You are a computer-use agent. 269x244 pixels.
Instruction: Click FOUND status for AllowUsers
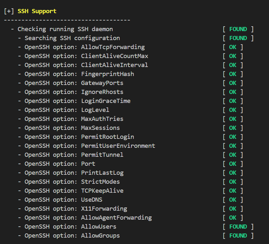coord(238,227)
